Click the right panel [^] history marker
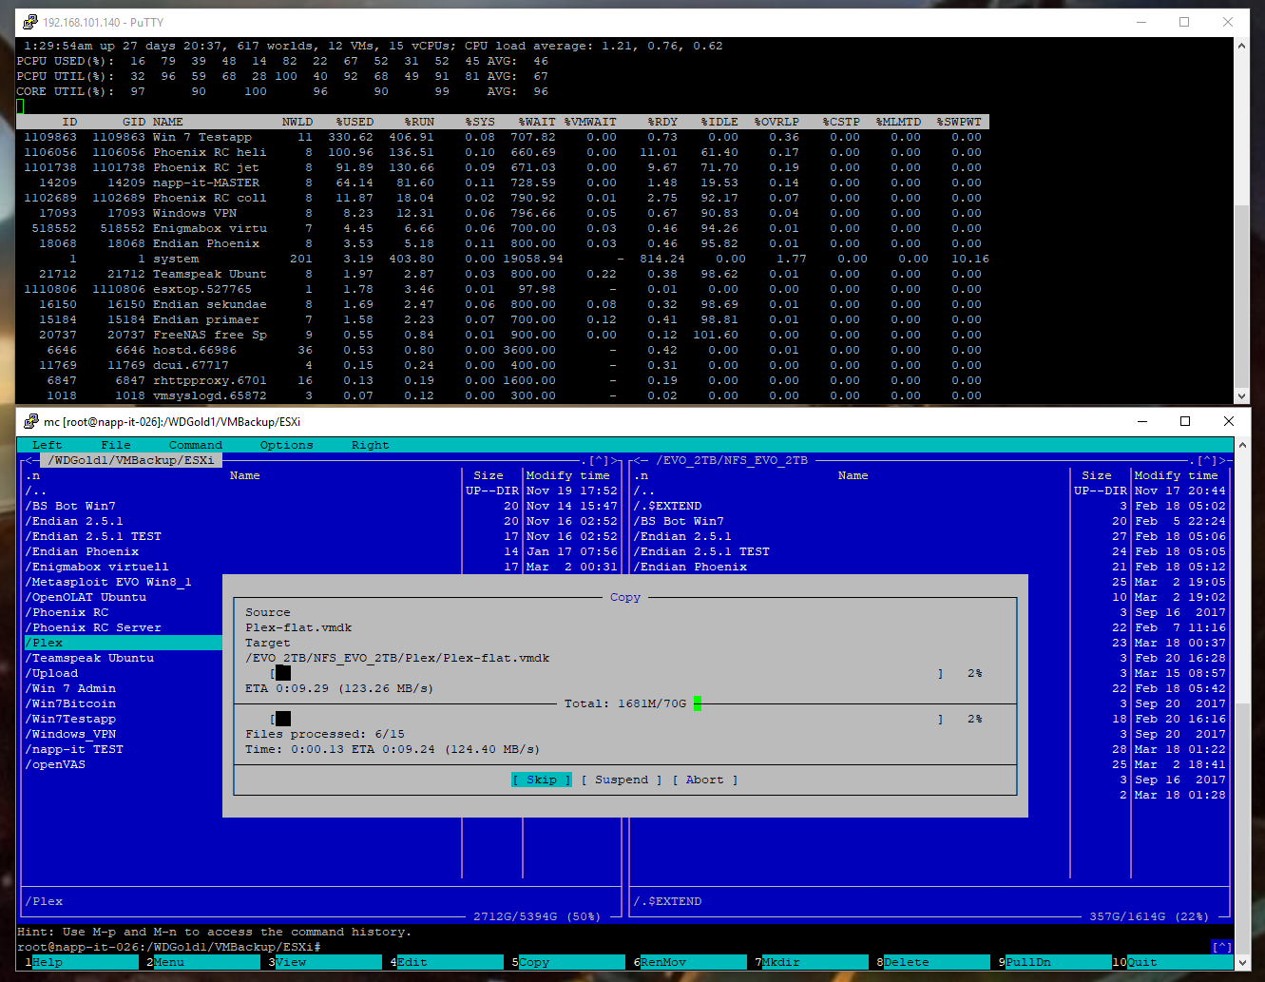Viewport: 1265px width, 982px height. pos(1207,460)
